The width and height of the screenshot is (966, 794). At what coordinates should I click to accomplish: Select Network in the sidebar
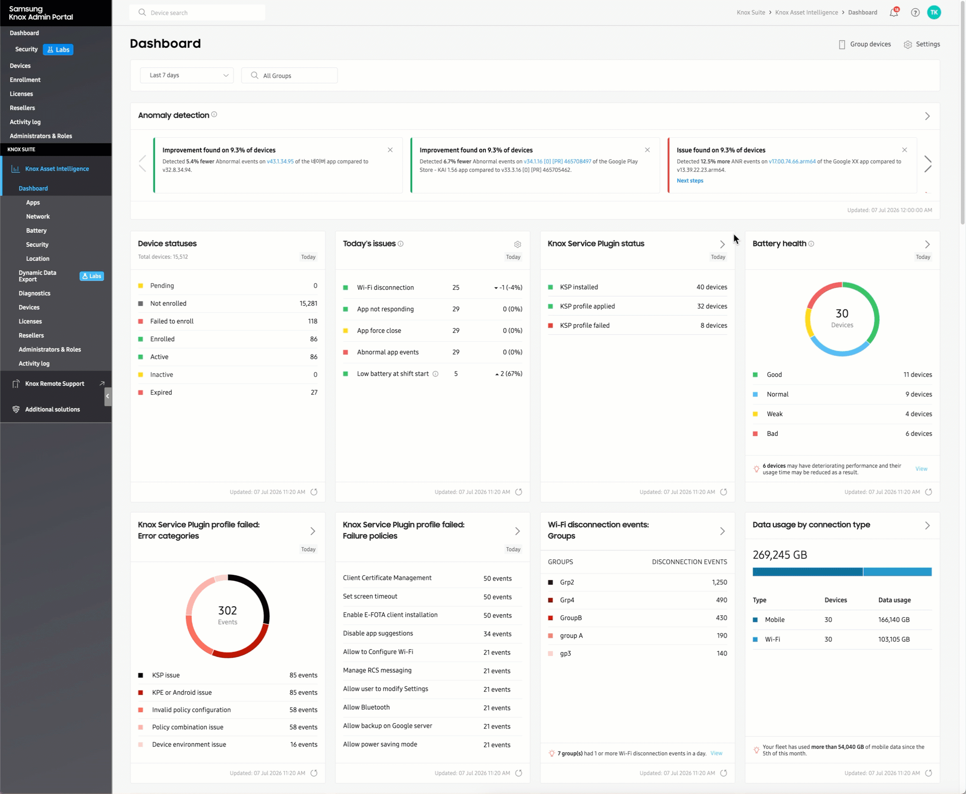coord(38,216)
